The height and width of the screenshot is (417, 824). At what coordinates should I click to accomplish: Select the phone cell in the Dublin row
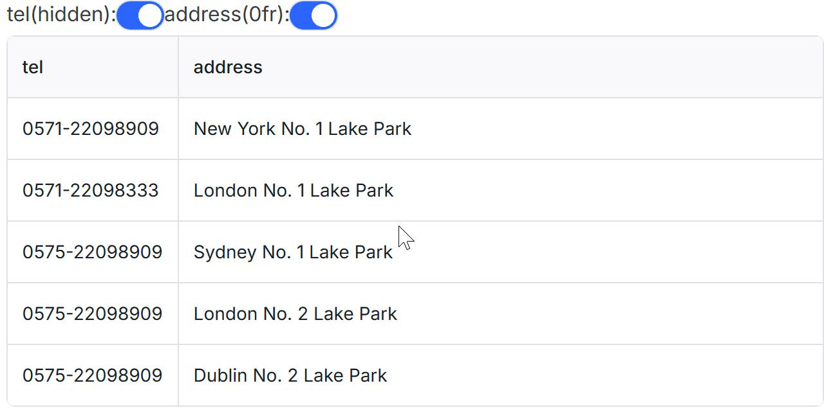pyautogui.click(x=92, y=375)
